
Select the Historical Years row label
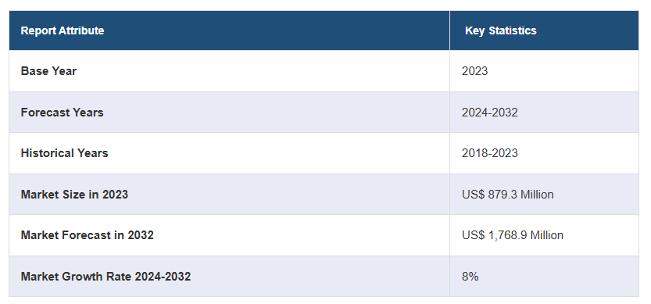point(64,153)
